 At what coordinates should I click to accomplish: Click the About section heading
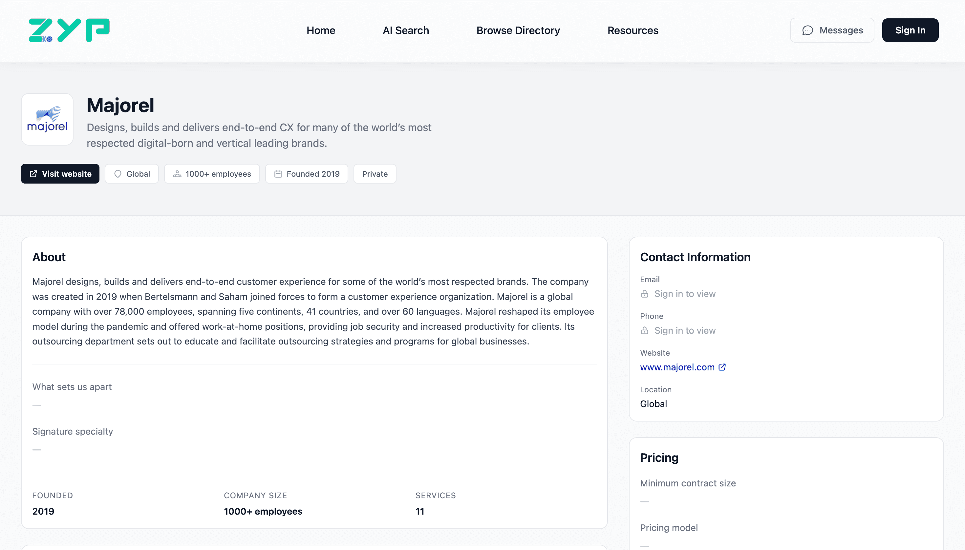[x=49, y=257]
